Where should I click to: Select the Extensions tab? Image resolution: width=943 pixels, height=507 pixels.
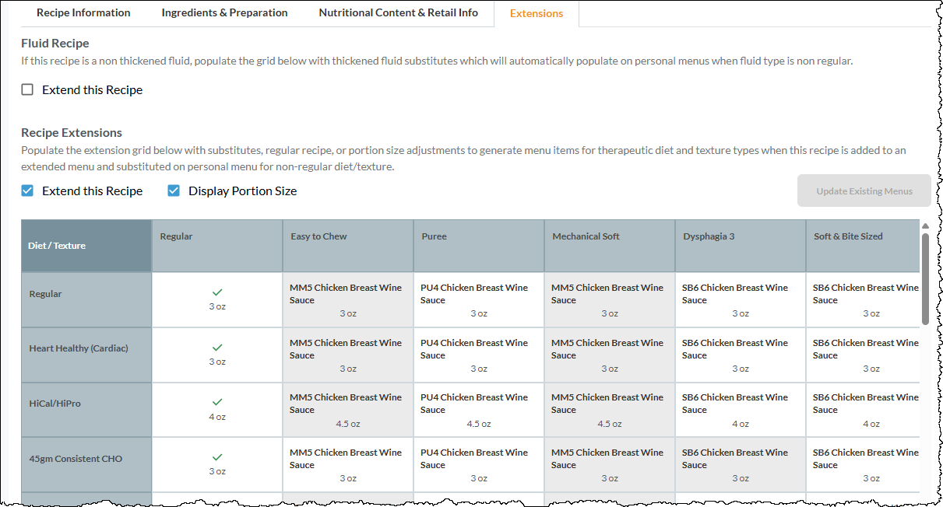tap(537, 12)
